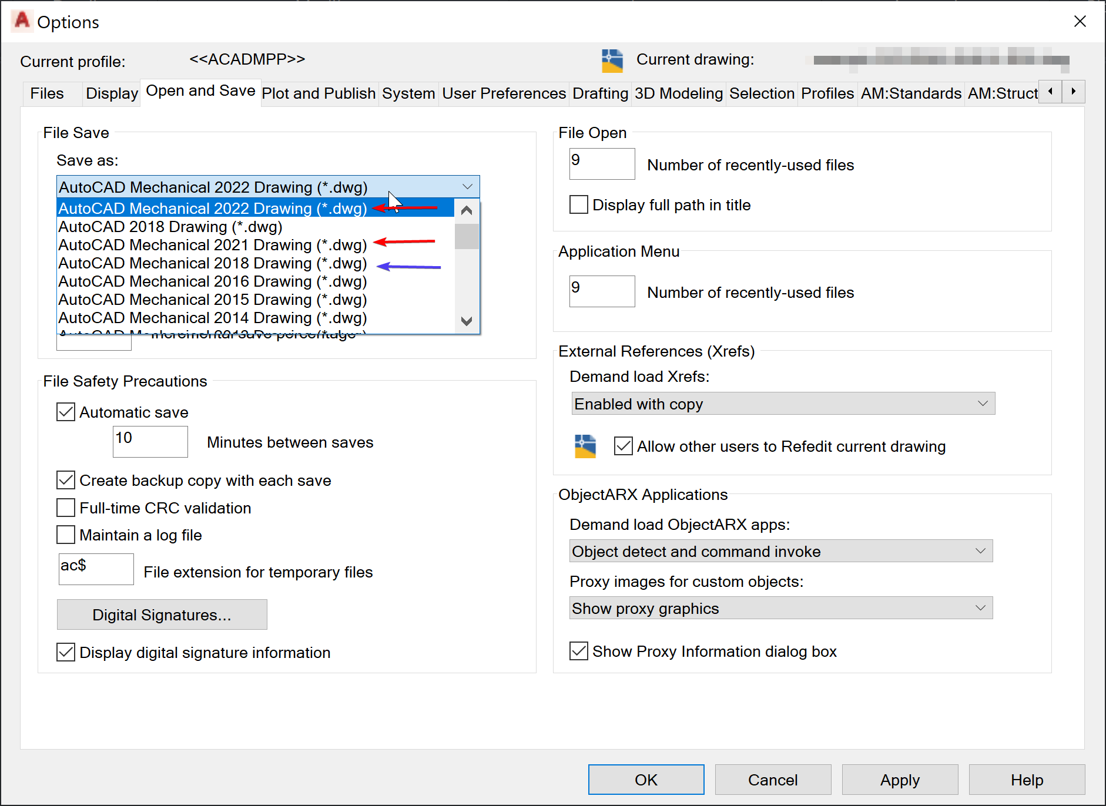The height and width of the screenshot is (806, 1106).
Task: Click the format list scroll down arrow
Action: tap(467, 321)
